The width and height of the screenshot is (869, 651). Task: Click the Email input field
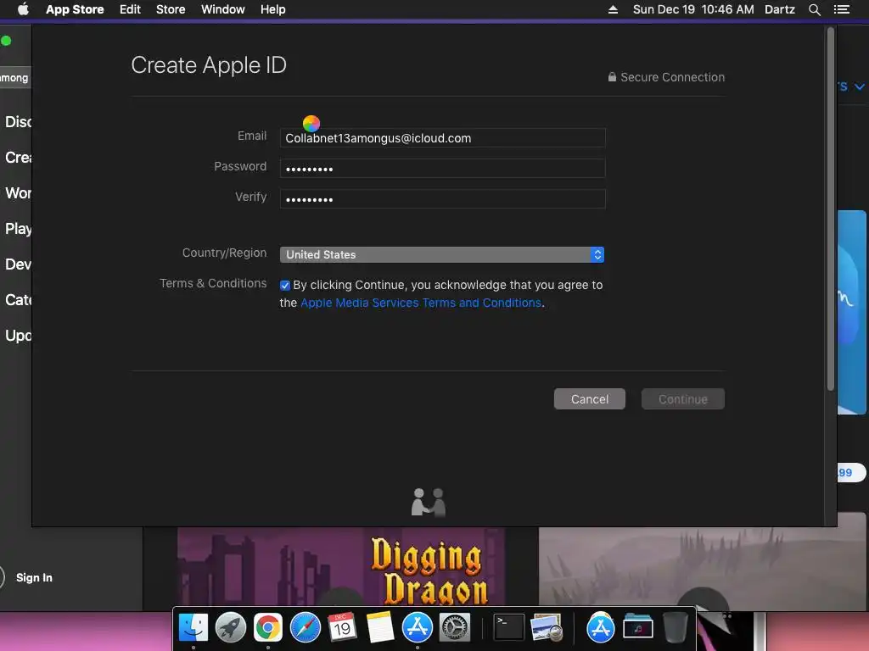442,138
